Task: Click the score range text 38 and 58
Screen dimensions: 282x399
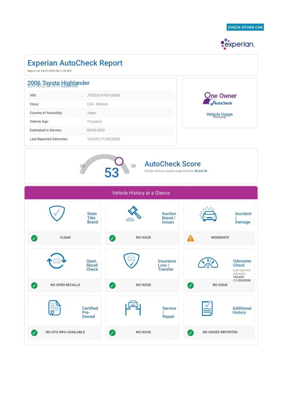Action: pos(201,171)
